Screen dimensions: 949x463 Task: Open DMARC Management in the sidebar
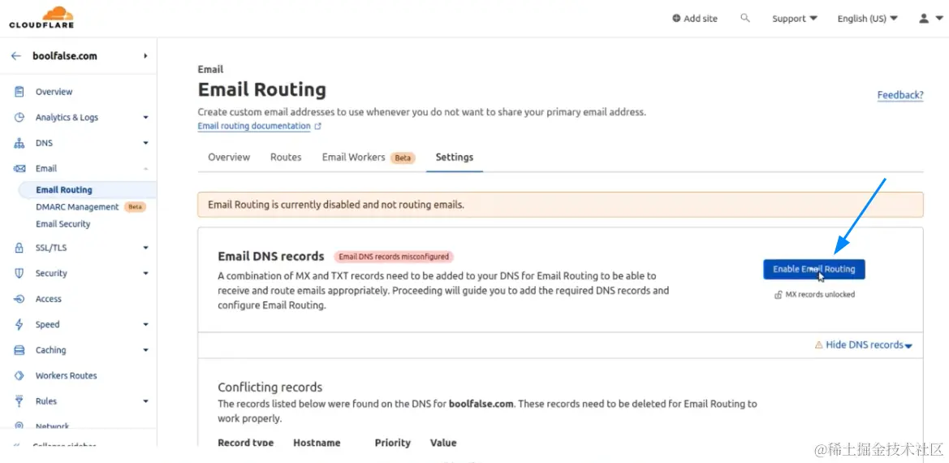pyautogui.click(x=77, y=207)
